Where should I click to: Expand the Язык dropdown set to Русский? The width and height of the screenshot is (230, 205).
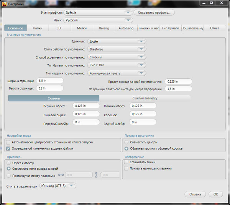[x=98, y=20]
